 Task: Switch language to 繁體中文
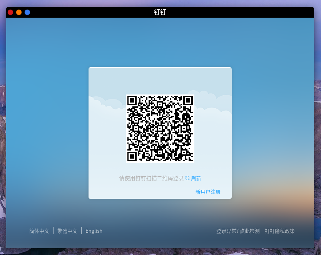pyautogui.click(x=67, y=231)
